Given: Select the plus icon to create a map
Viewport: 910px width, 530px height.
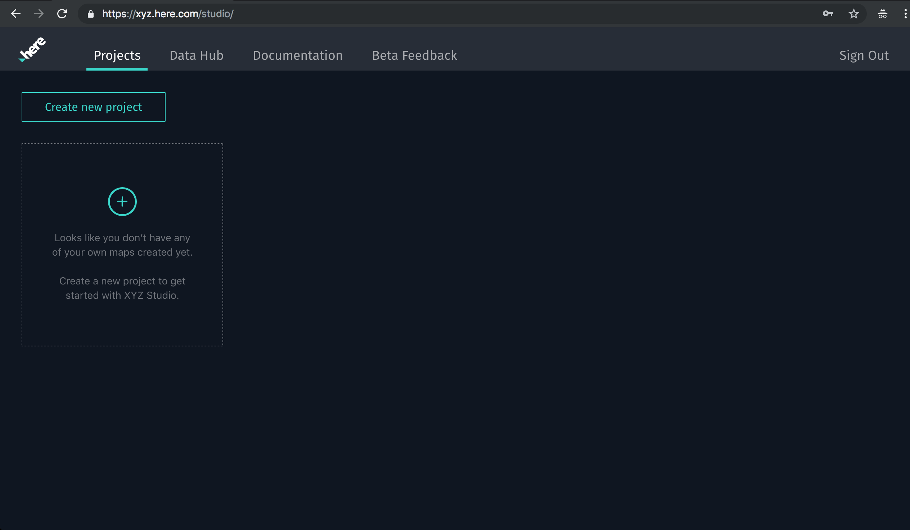Looking at the screenshot, I should coord(122,201).
